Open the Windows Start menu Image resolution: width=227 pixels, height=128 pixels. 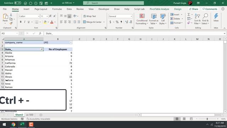point(4,124)
